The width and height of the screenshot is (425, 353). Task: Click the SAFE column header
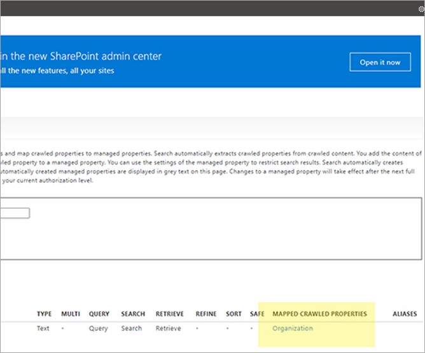[x=257, y=314]
